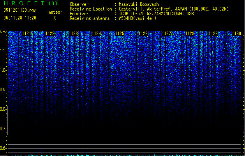
Task: Click the ICOM IC-575 receiver text
Action: coord(157,14)
